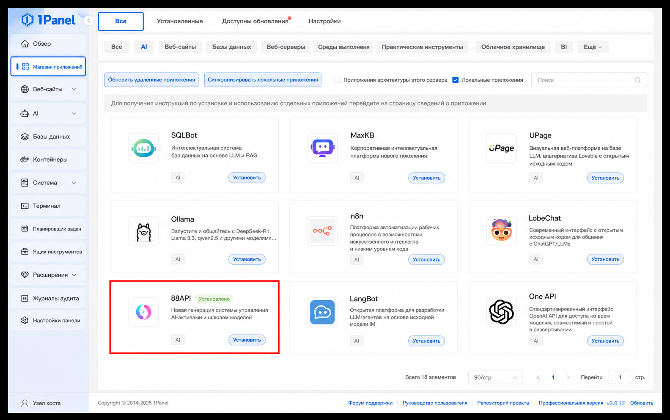Image resolution: width=670 pixels, height=420 pixels.
Task: Click Синхронизировать локальные приложения button
Action: [x=263, y=80]
